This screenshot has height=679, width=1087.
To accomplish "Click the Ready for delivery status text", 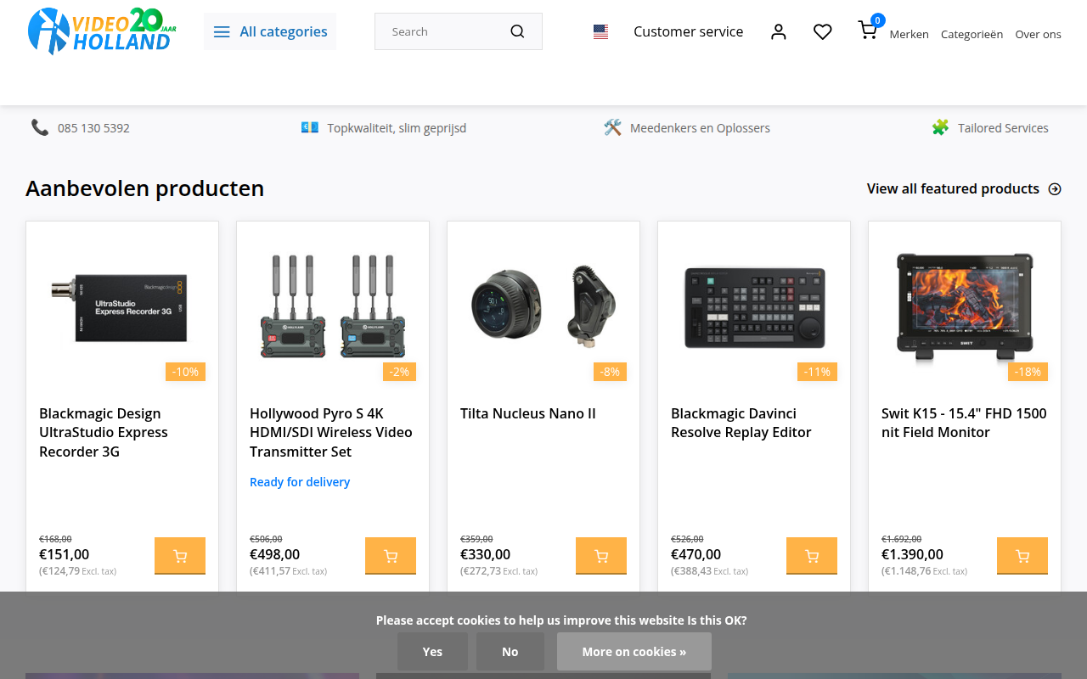I will point(300,482).
